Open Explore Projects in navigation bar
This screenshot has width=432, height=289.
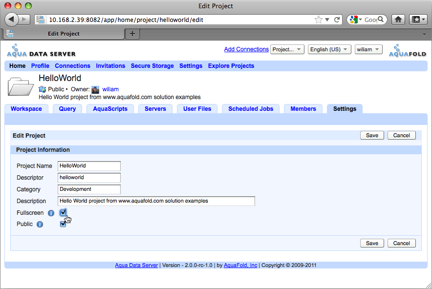click(x=231, y=66)
